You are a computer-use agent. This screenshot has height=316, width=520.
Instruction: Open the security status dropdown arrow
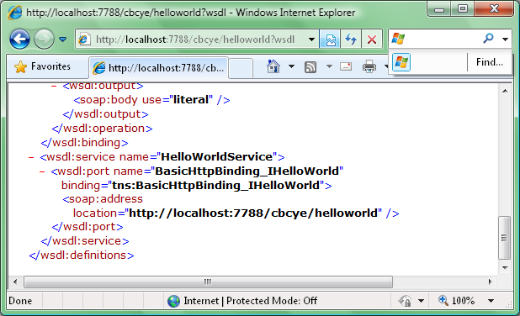422,301
